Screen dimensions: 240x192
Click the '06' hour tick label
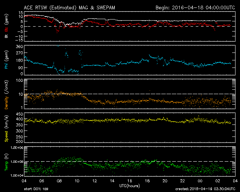(42, 181)
